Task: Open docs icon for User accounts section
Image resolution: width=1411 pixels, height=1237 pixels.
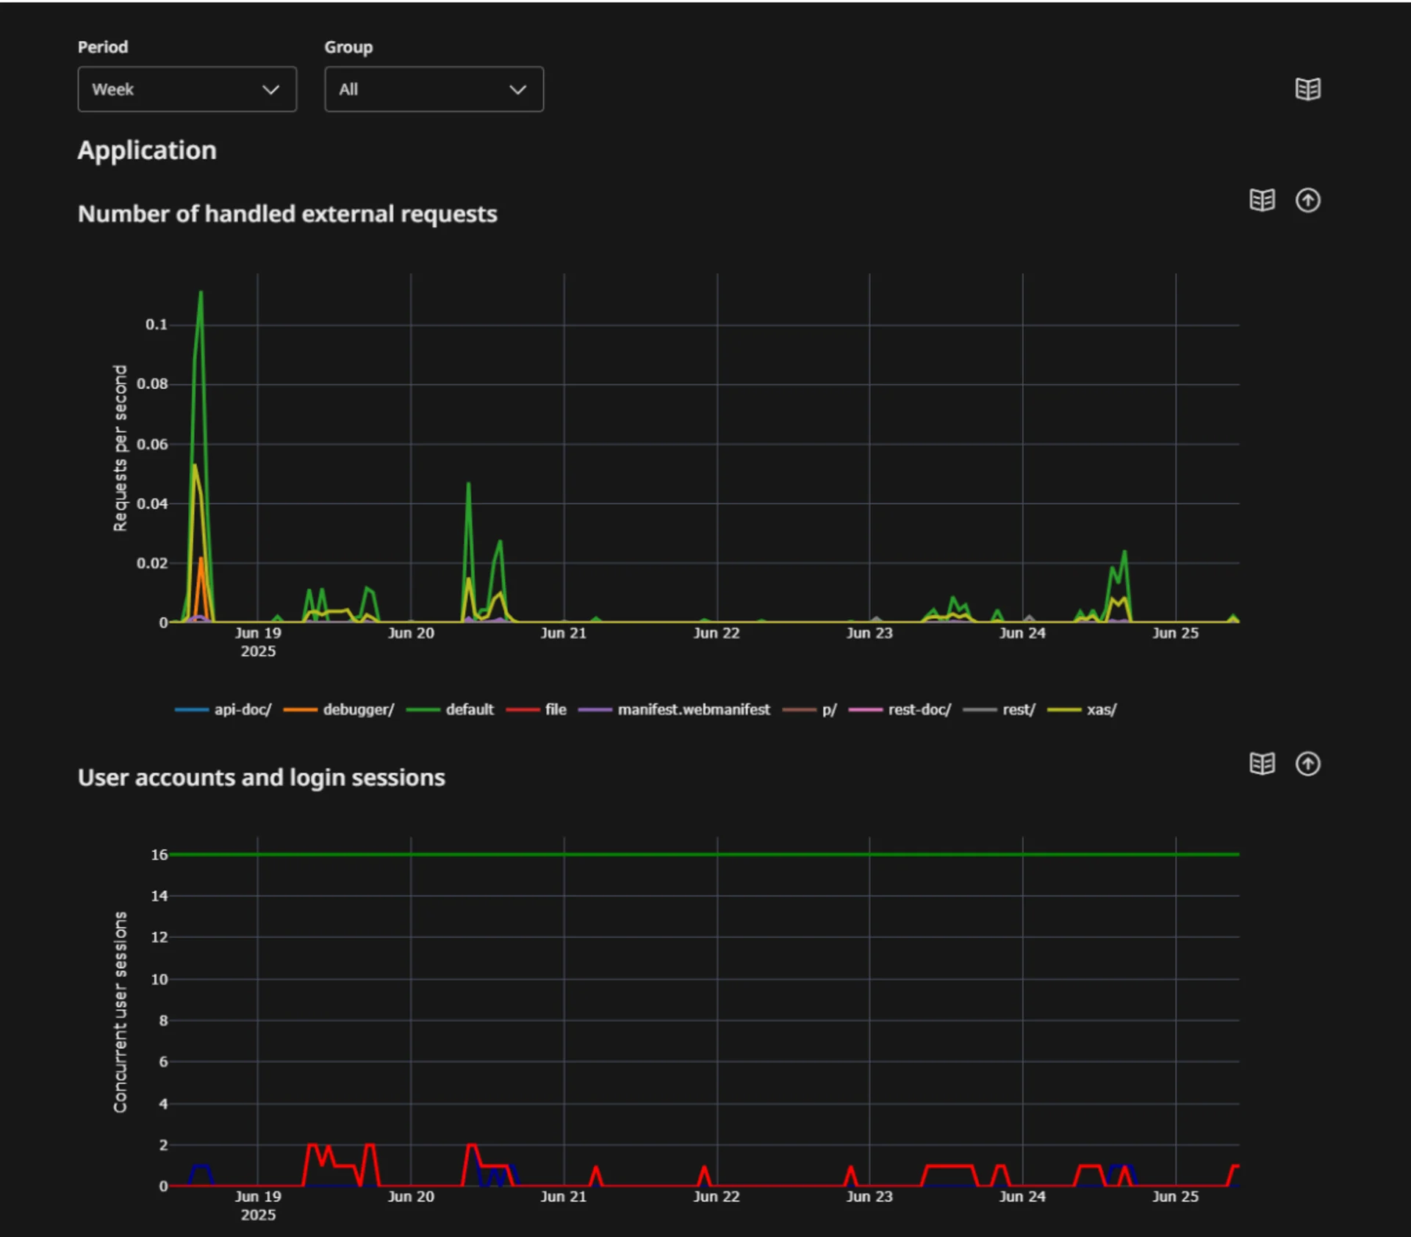Action: [1262, 764]
